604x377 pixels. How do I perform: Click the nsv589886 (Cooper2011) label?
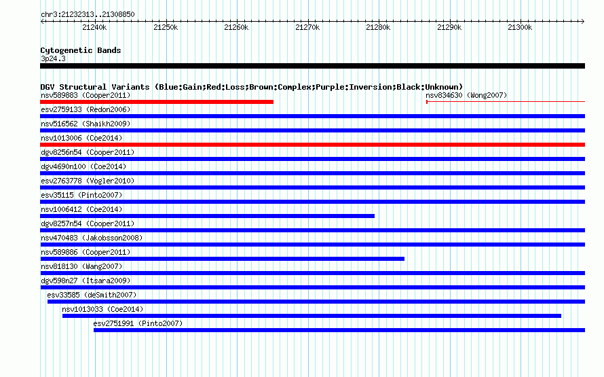(86, 252)
